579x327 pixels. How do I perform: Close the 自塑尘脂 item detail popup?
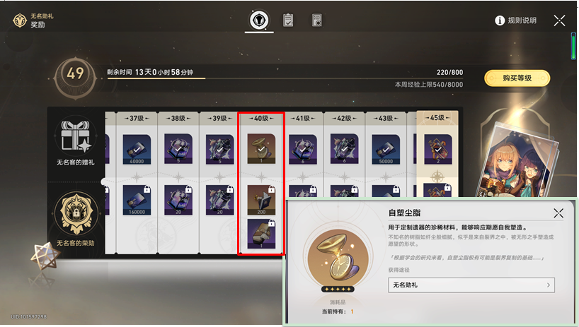tap(558, 213)
